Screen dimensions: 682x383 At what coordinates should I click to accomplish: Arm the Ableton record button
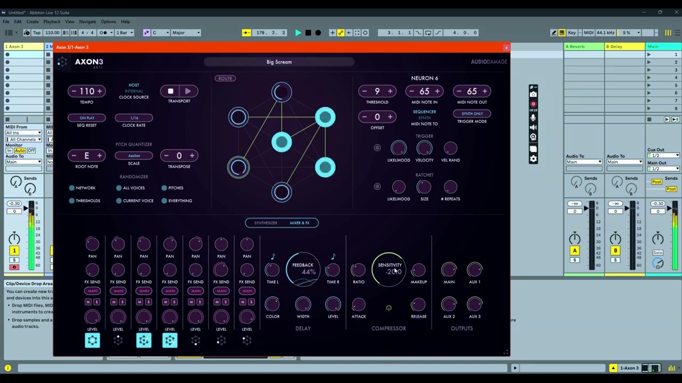coord(318,32)
